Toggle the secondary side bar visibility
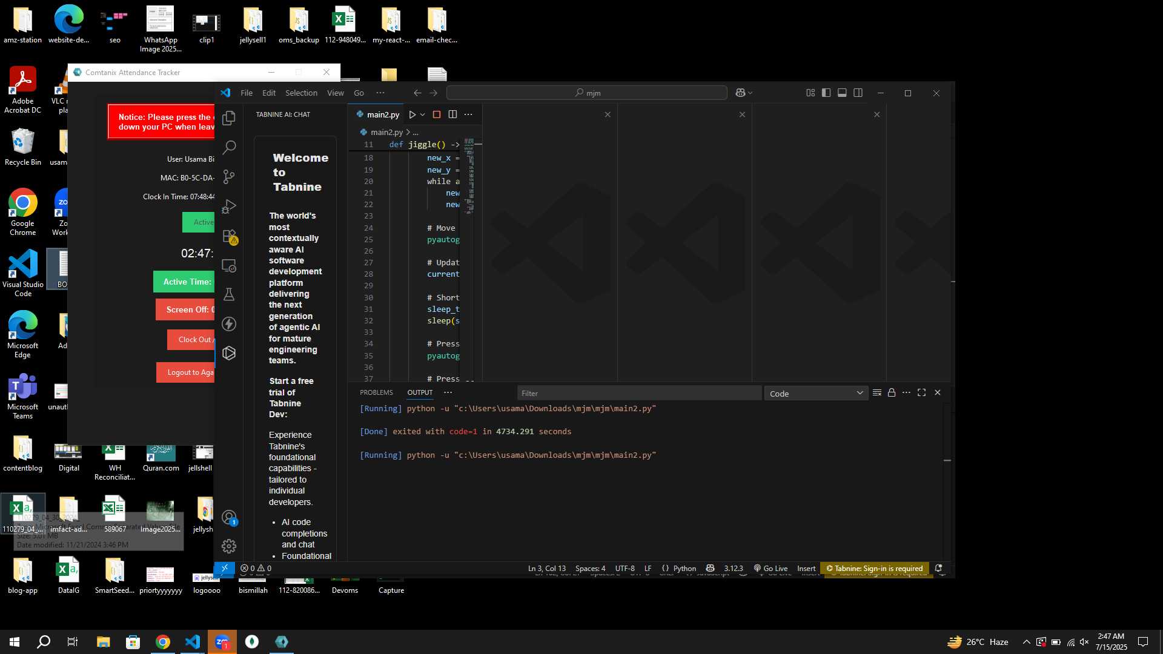The height and width of the screenshot is (654, 1163). (858, 93)
